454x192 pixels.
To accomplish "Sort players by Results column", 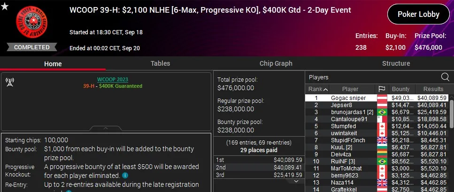I will tap(433, 89).
